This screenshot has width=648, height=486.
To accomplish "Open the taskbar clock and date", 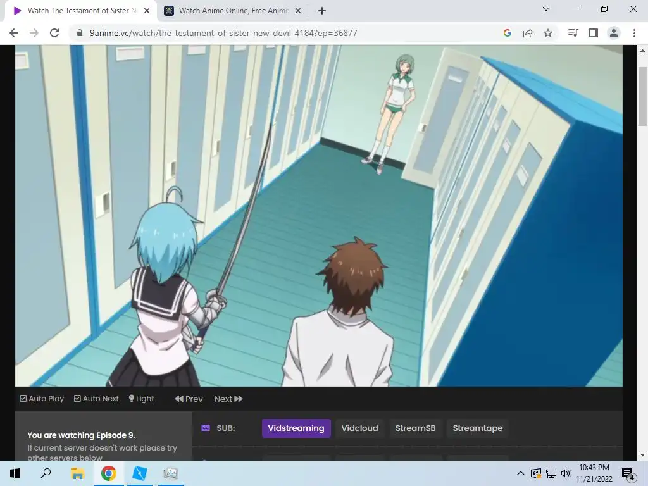I will [x=594, y=473].
